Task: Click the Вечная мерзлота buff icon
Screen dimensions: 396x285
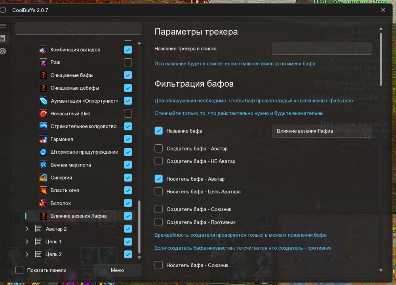Action: (x=44, y=164)
